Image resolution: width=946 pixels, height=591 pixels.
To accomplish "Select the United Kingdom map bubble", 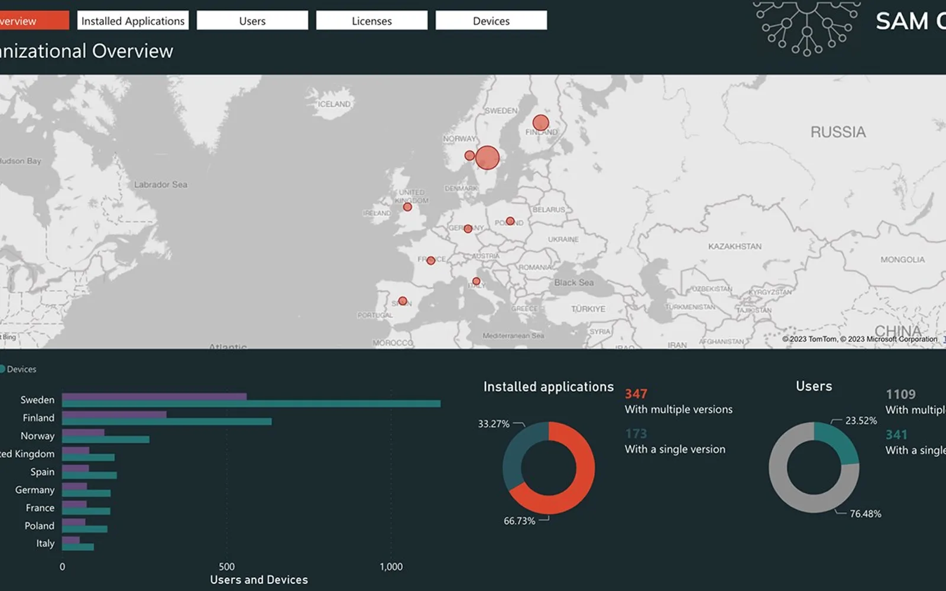I will (x=407, y=207).
